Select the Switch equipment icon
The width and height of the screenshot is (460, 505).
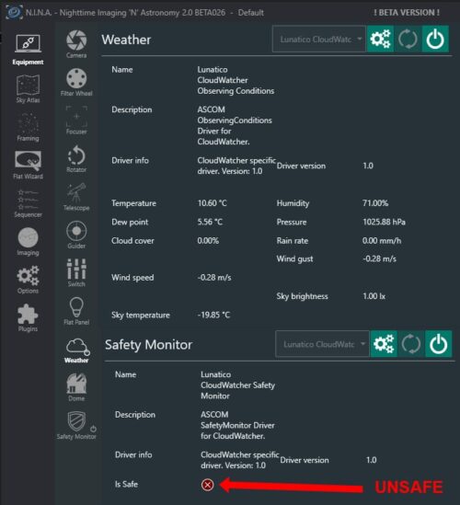coord(76,273)
